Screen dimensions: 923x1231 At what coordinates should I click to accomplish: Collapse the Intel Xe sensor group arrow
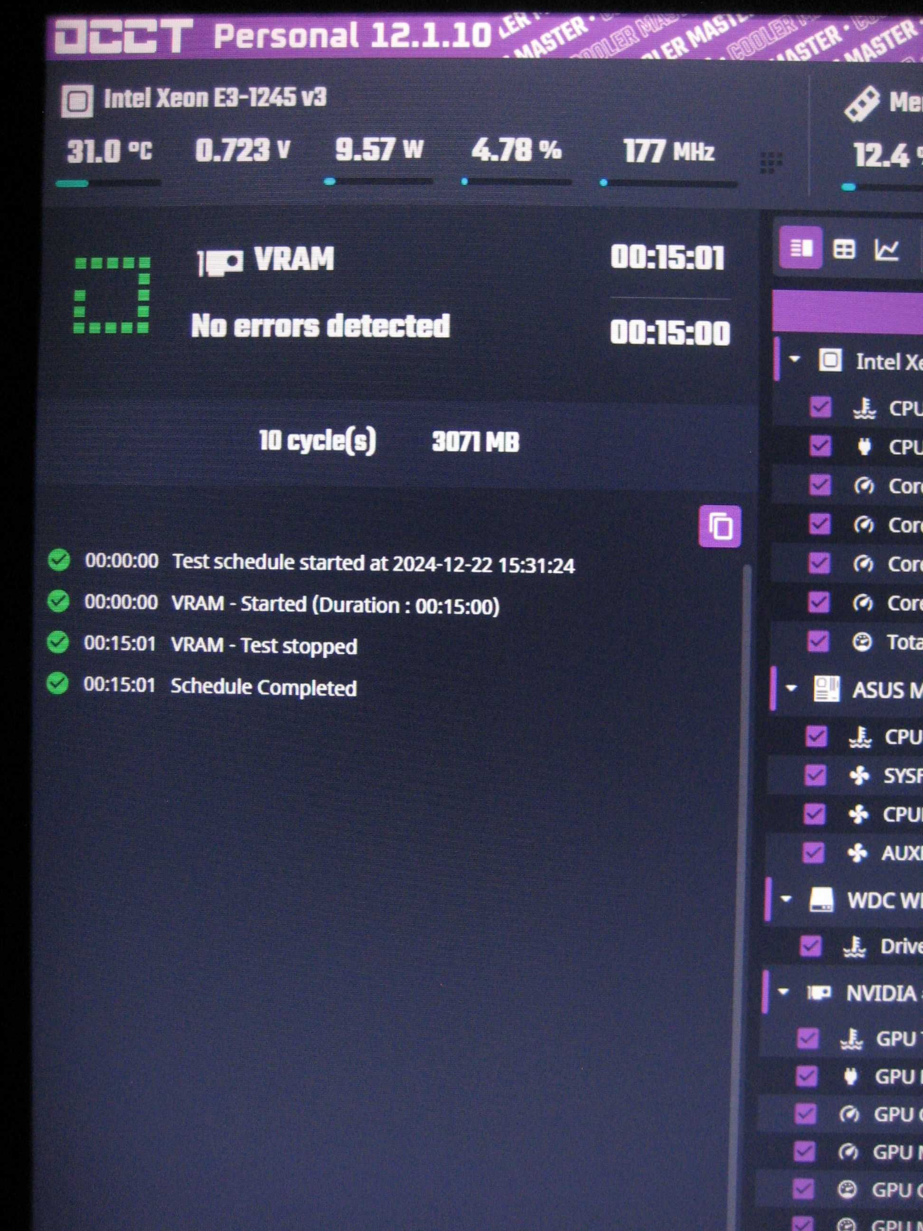click(794, 359)
